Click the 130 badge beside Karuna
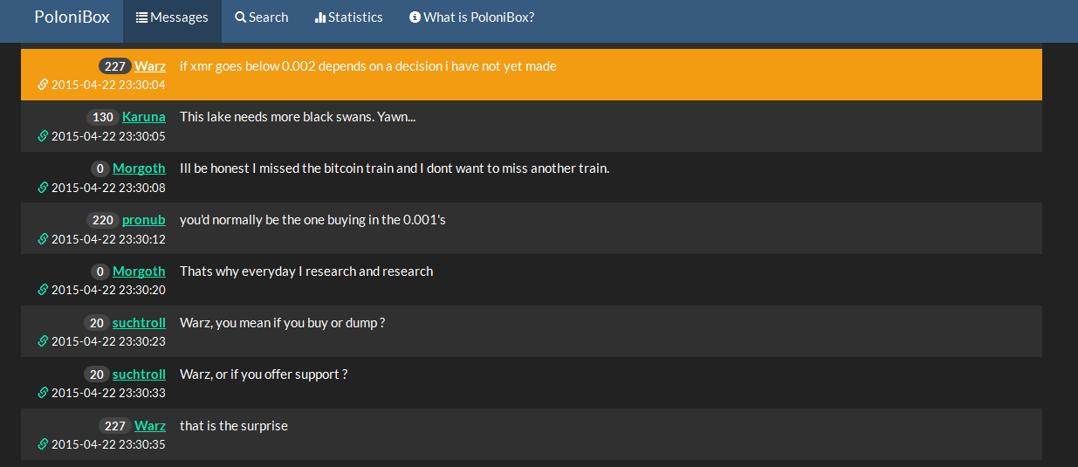This screenshot has height=467, width=1078. [x=103, y=117]
